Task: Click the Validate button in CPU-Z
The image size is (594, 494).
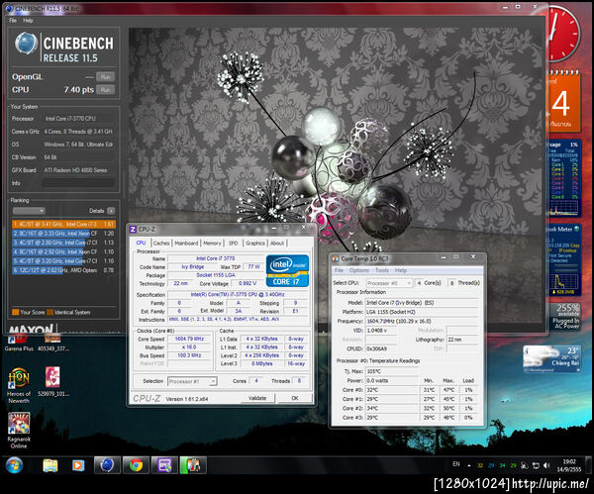Action: [x=257, y=398]
